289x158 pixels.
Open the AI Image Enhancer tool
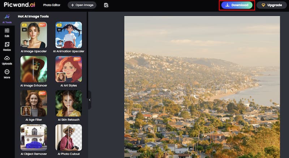34,69
